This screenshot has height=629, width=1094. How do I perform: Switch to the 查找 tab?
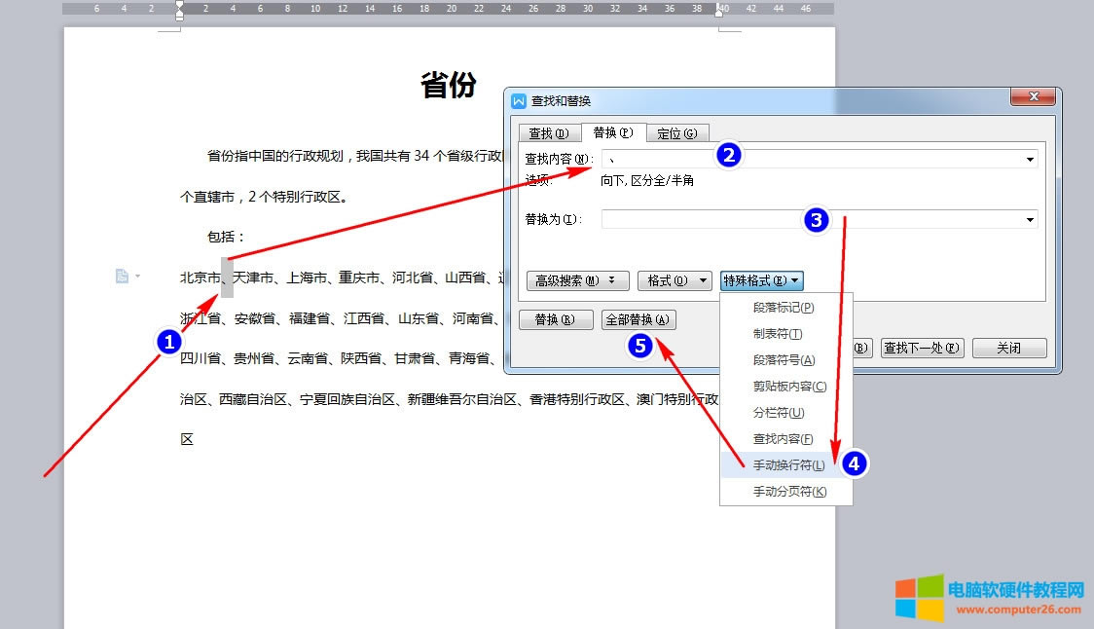[548, 133]
